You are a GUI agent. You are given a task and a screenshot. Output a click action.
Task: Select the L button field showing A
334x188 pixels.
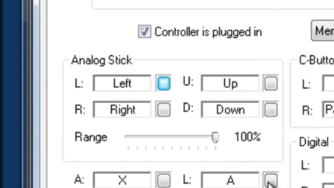pos(230,180)
